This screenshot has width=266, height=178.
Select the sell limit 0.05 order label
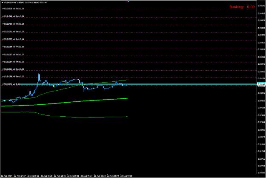(13, 62)
